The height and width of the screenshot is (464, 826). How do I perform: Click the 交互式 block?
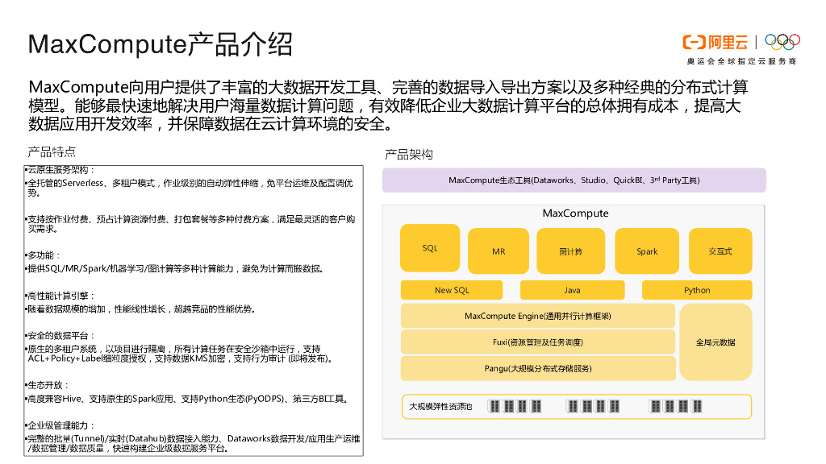[x=720, y=251]
